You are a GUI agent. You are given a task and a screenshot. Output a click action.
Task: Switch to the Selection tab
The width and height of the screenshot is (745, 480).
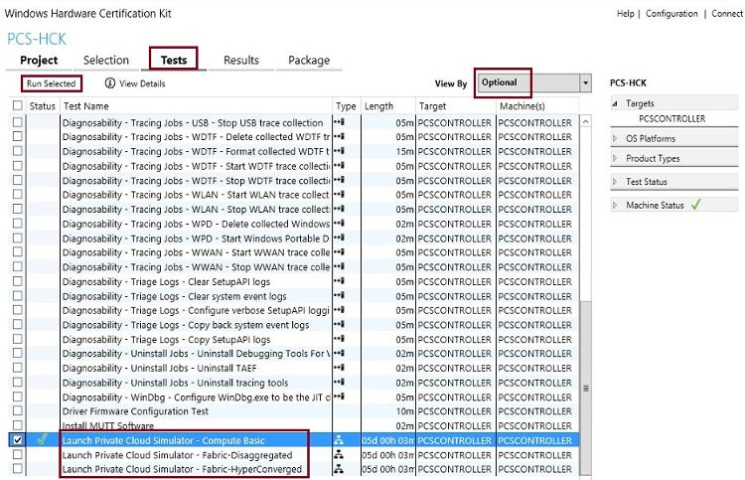tap(106, 61)
